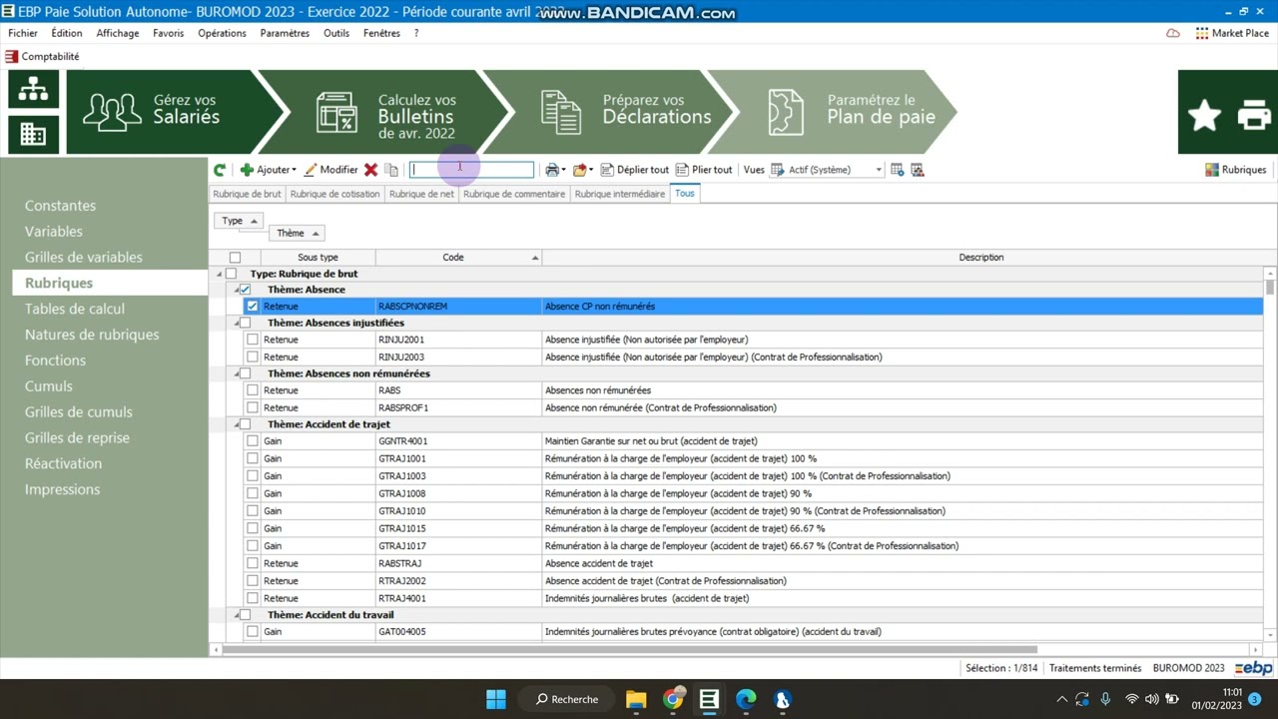Click the favorites star icon
This screenshot has width=1278, height=719.
tap(1205, 116)
